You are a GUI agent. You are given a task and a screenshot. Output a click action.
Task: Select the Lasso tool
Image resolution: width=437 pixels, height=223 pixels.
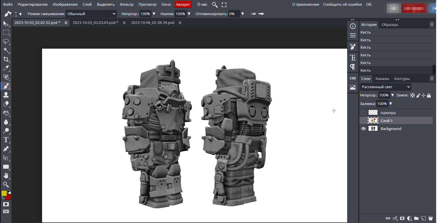[6, 41]
